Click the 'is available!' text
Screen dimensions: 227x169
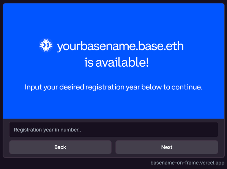pos(117,62)
